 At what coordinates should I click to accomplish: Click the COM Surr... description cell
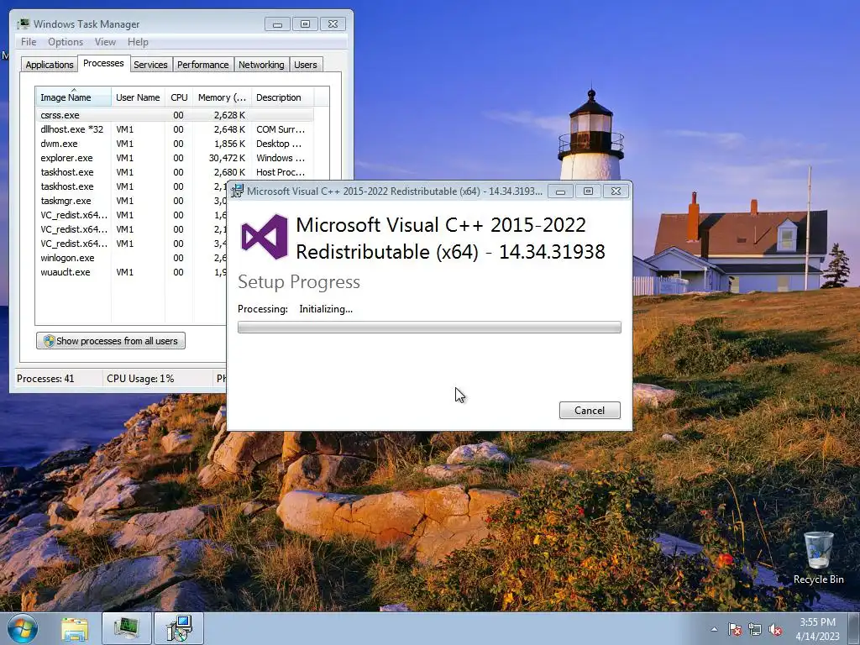click(x=281, y=129)
